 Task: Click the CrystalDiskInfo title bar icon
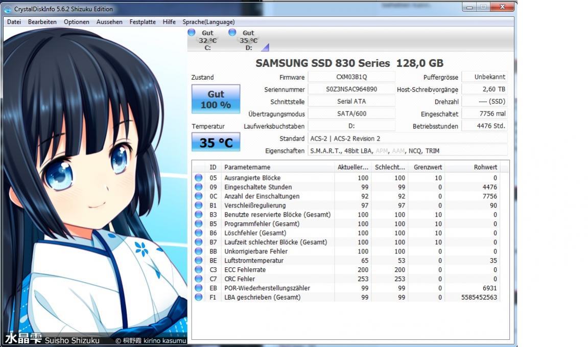(x=8, y=9)
